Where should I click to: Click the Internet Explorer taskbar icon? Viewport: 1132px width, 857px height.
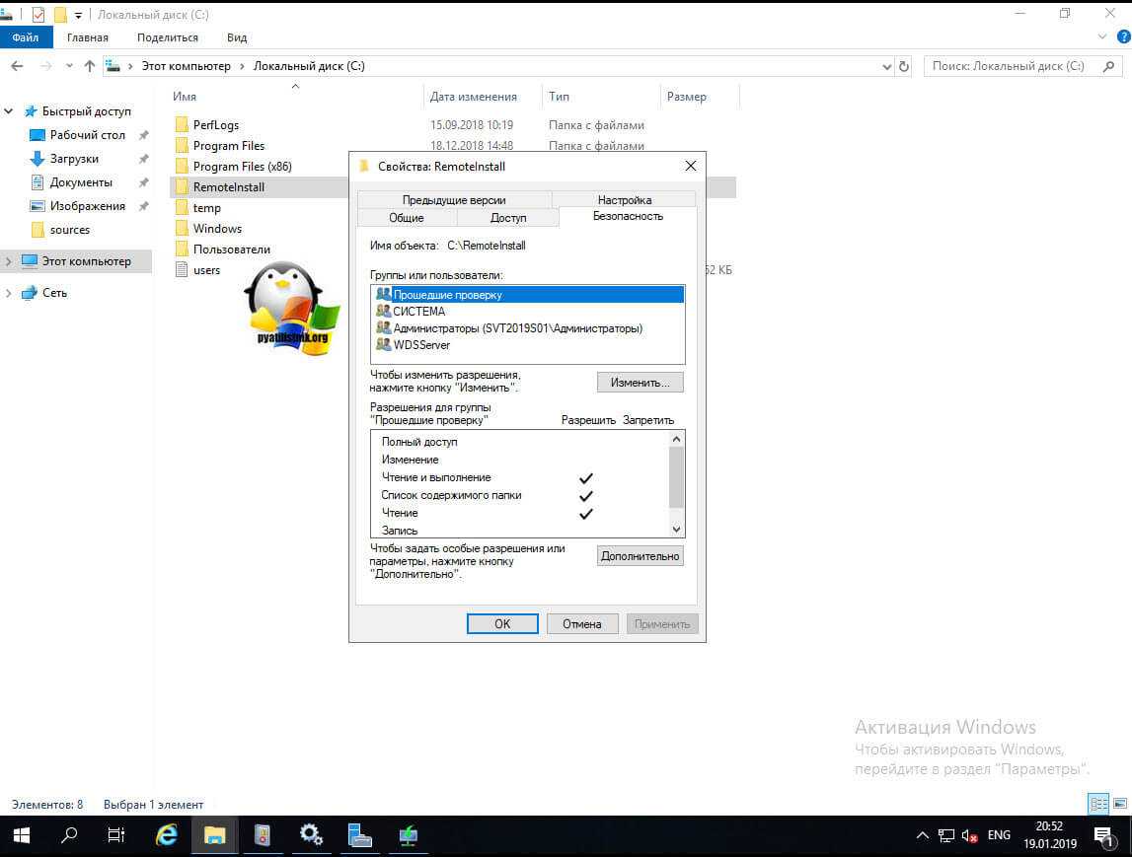point(167,835)
